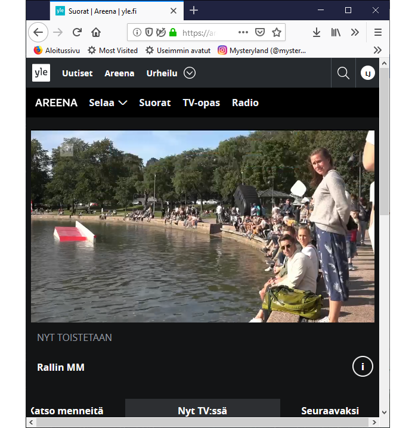This screenshot has width=415, height=428.
Task: Open the Firefox downloads arrow icon
Action: pos(317,32)
